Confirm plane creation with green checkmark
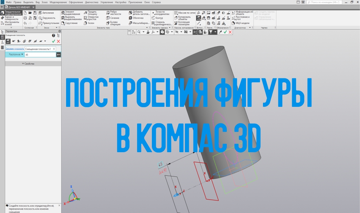 click(53, 41)
